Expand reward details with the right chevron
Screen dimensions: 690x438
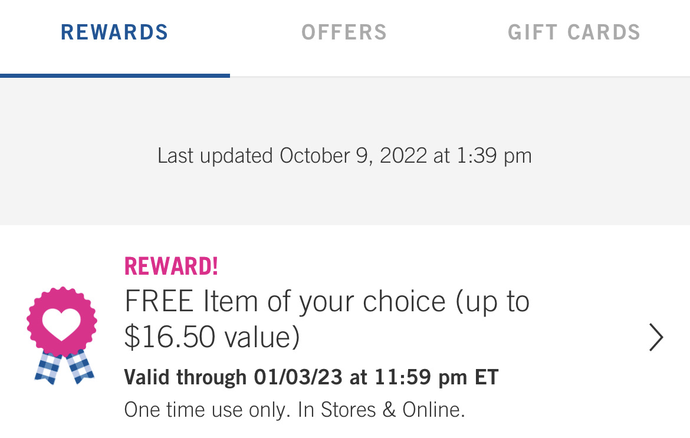click(656, 338)
